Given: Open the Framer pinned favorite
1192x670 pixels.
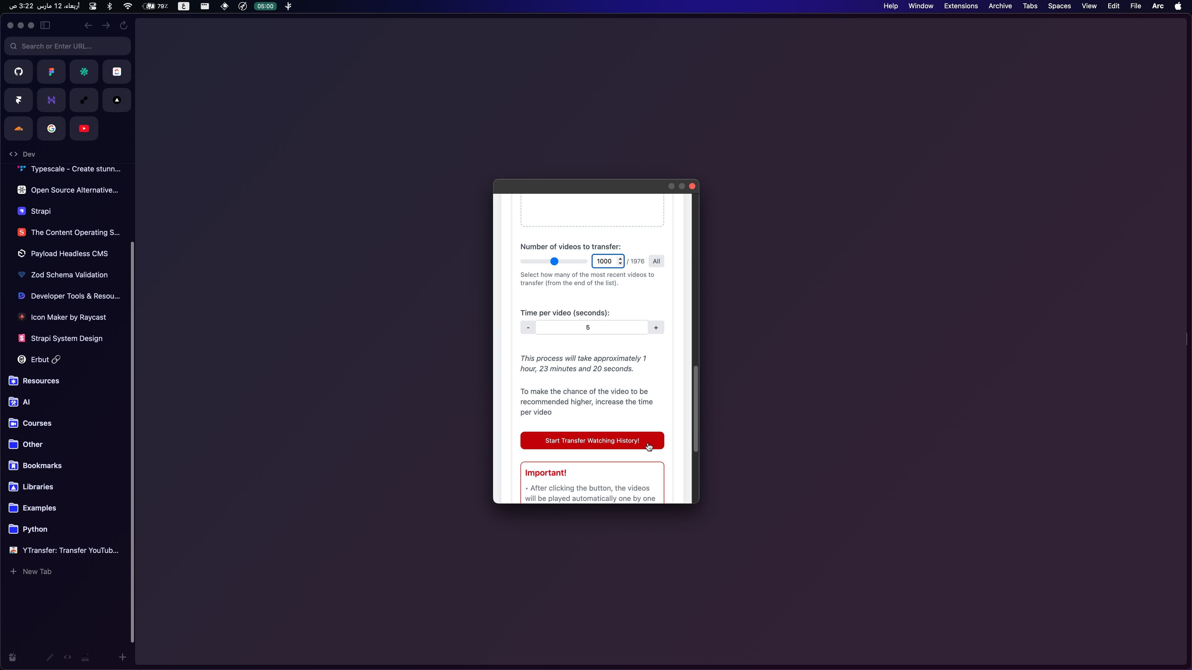Looking at the screenshot, I should [x=19, y=100].
